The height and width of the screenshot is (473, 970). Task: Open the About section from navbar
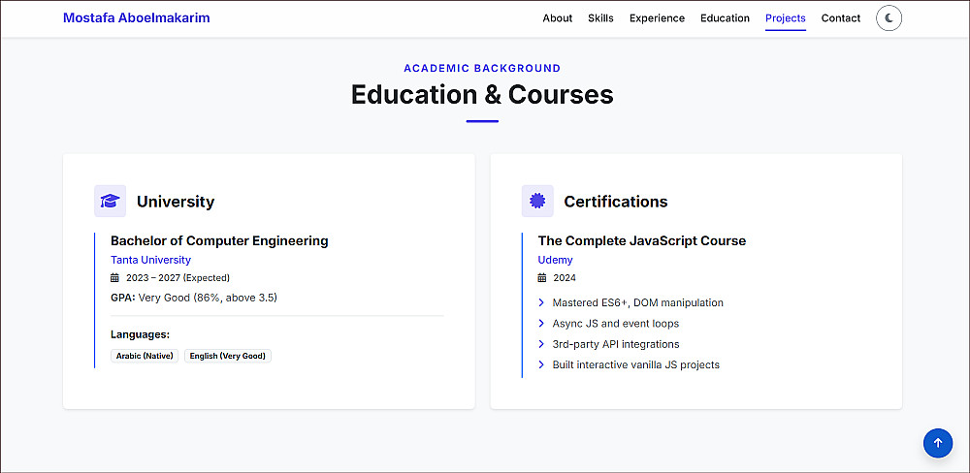pos(558,18)
